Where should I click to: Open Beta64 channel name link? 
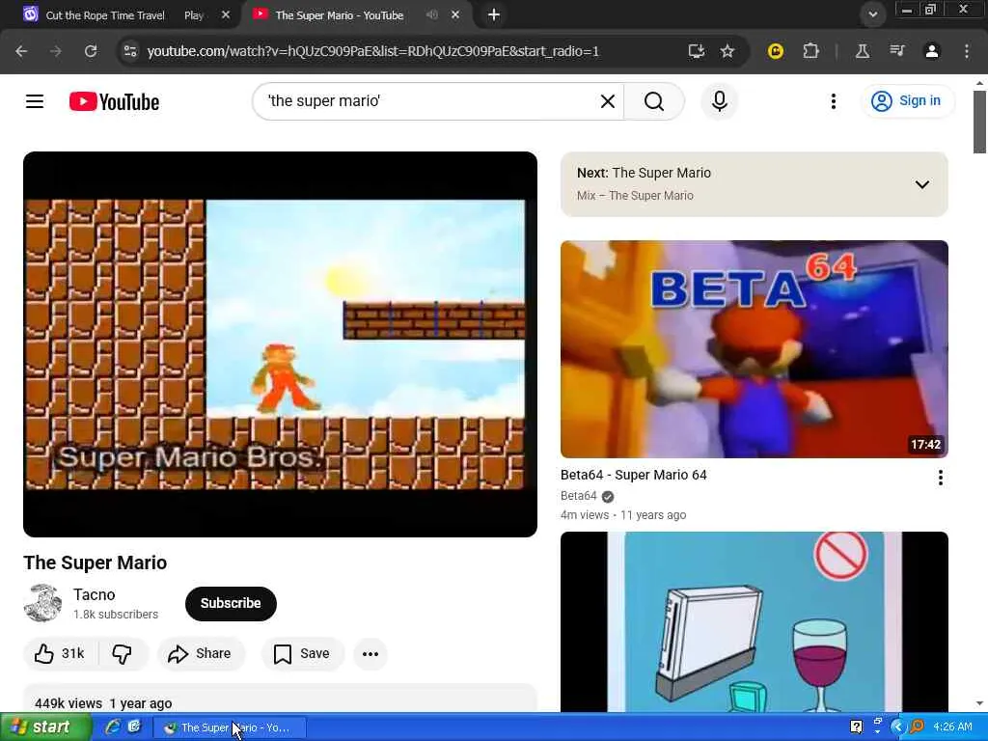point(579,496)
